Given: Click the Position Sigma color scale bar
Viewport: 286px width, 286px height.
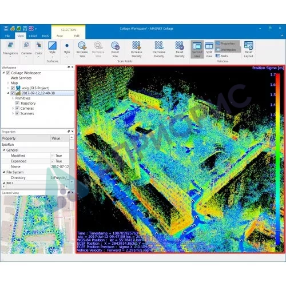Looking at the screenshot, I should pos(278,159).
